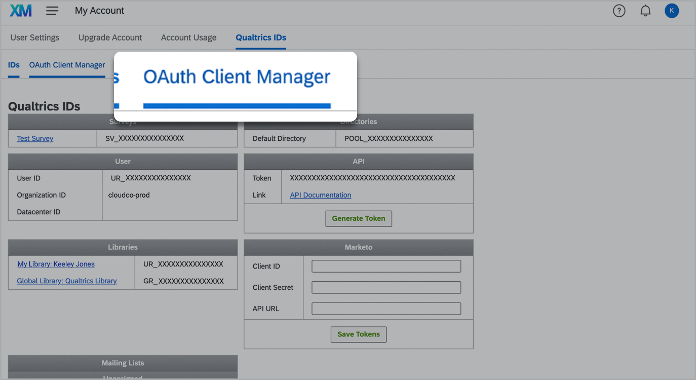Image resolution: width=696 pixels, height=380 pixels.
Task: Click the Mailing Lists table header
Action: pyautogui.click(x=123, y=363)
